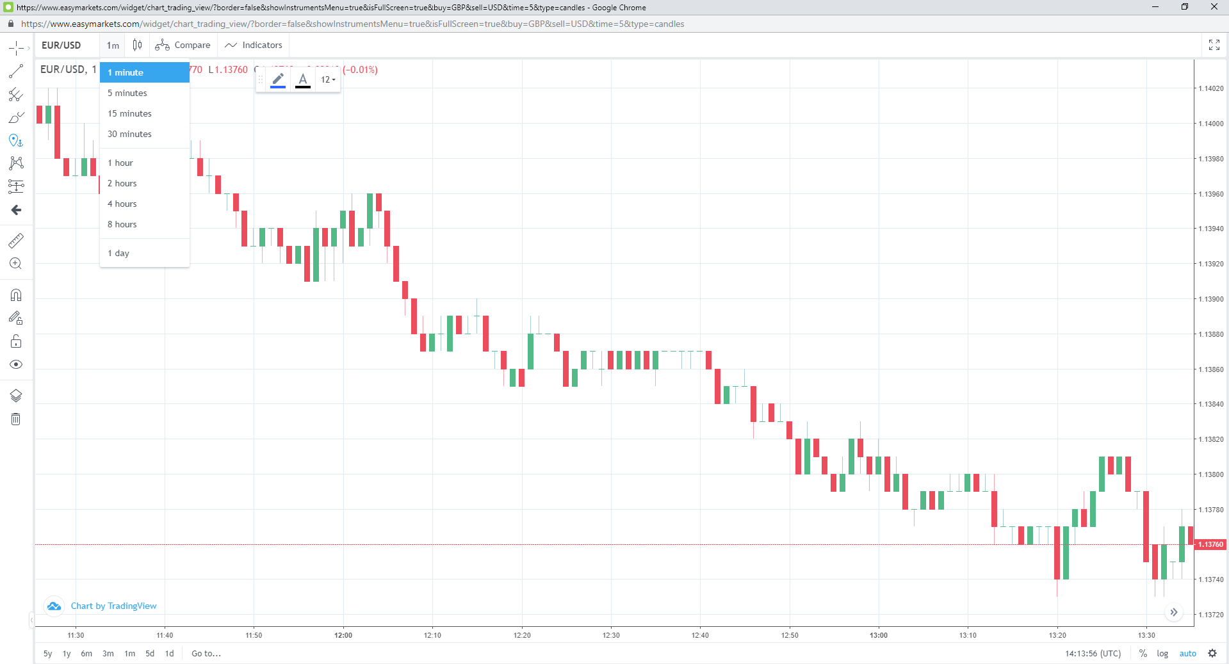Activate the zoom in tool

click(x=16, y=264)
